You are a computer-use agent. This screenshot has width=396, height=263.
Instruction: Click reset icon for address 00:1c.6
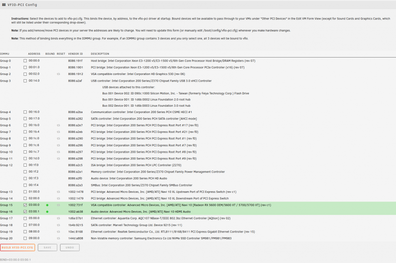[x=58, y=145]
